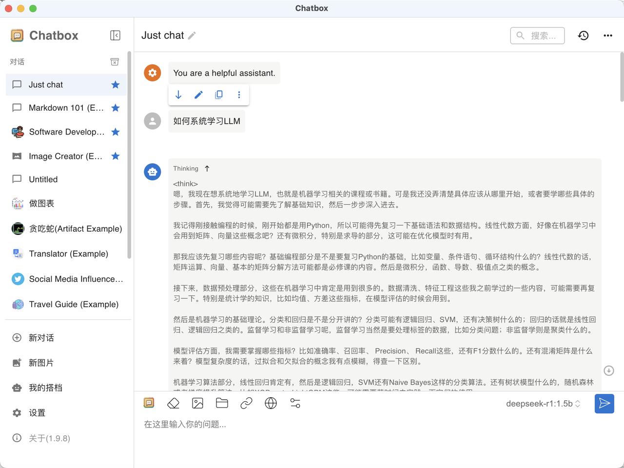Attach a file using the folder icon

pos(222,403)
